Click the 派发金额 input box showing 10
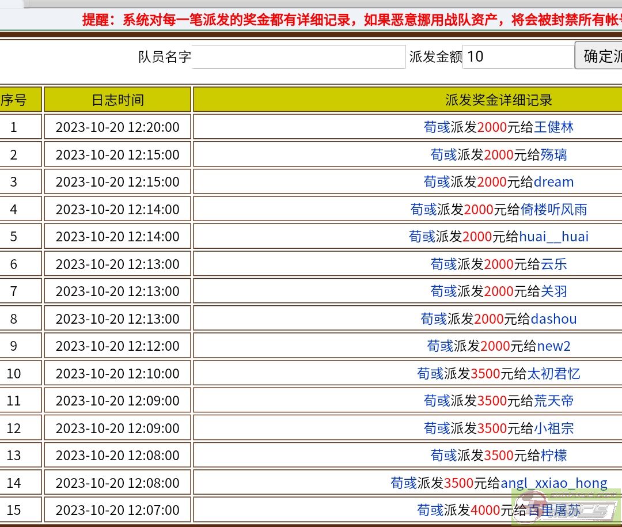This screenshot has height=527, width=622. coord(518,56)
